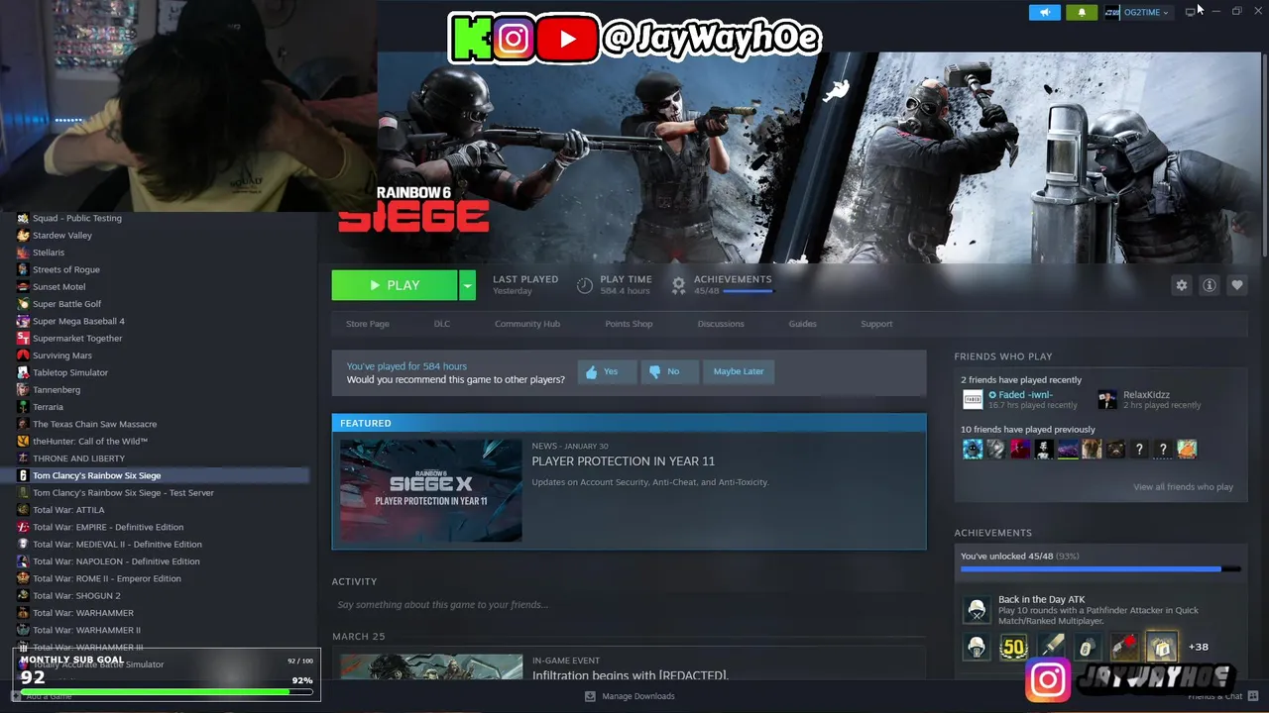Open Infiltration begins with REDACTED event

point(630,675)
